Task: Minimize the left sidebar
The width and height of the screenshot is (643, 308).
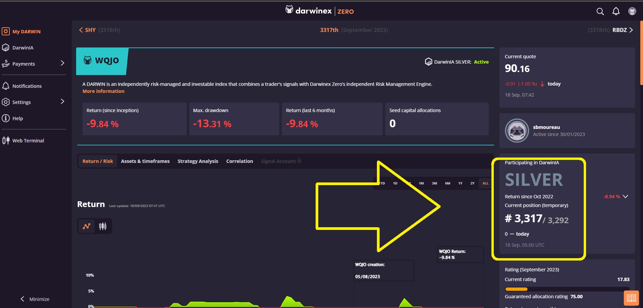Action: (35, 299)
